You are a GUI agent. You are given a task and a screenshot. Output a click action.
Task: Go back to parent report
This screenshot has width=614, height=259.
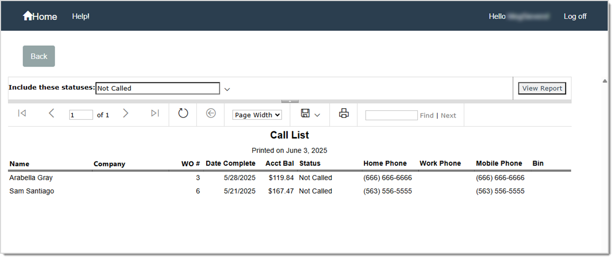(210, 113)
